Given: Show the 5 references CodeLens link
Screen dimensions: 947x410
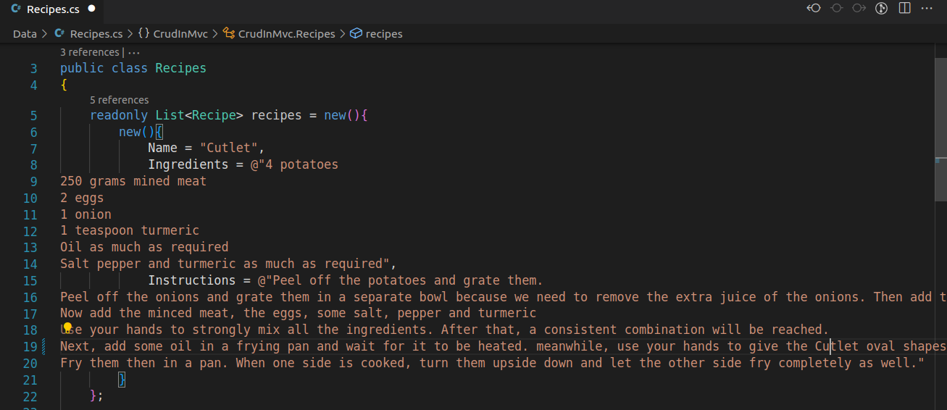Looking at the screenshot, I should point(119,100).
